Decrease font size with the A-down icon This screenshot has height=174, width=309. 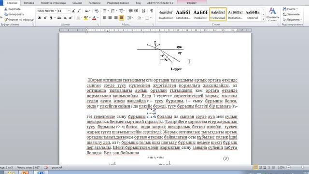pyautogui.click(x=79, y=11)
